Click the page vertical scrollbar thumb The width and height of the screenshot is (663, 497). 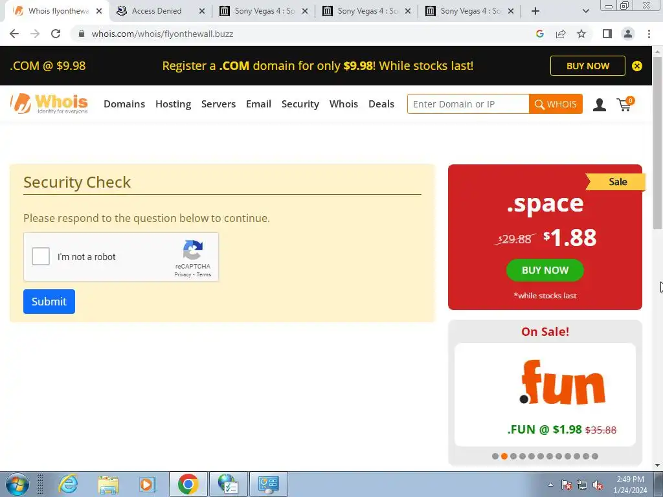pyautogui.click(x=658, y=144)
